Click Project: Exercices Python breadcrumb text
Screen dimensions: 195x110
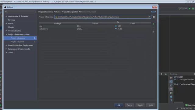[49, 12]
